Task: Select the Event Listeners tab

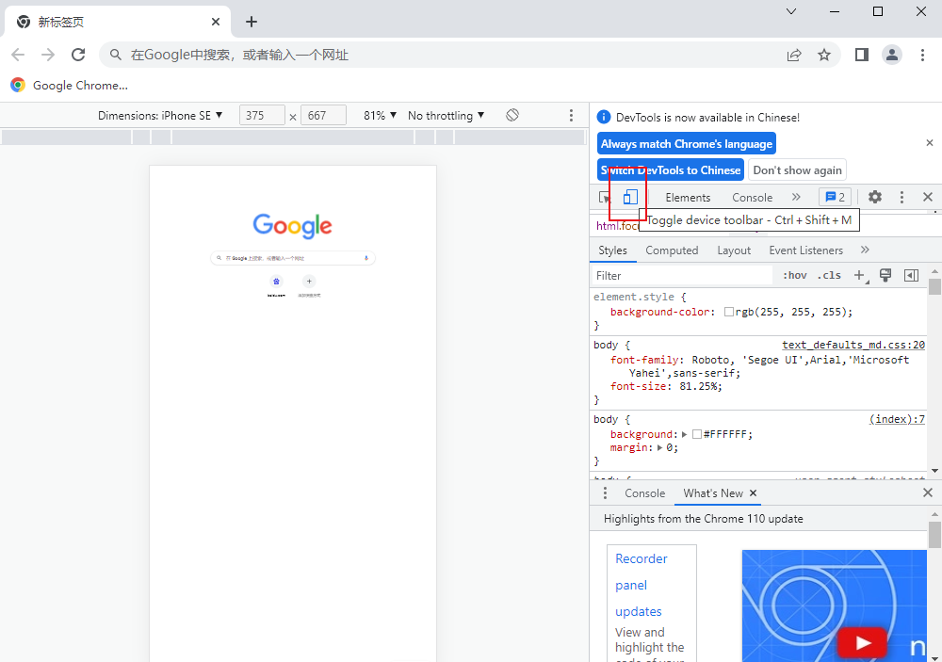Action: pos(805,250)
